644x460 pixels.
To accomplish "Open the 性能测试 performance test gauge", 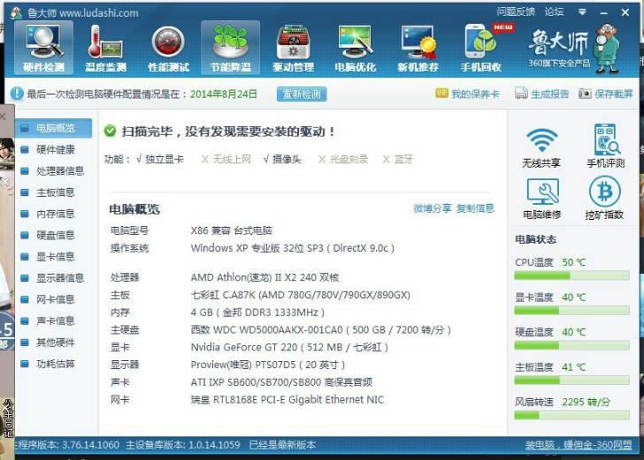I will 167,49.
